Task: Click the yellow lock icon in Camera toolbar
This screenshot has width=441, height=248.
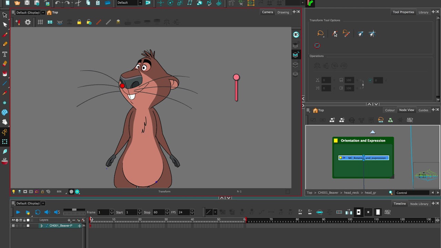Action: [79, 22]
